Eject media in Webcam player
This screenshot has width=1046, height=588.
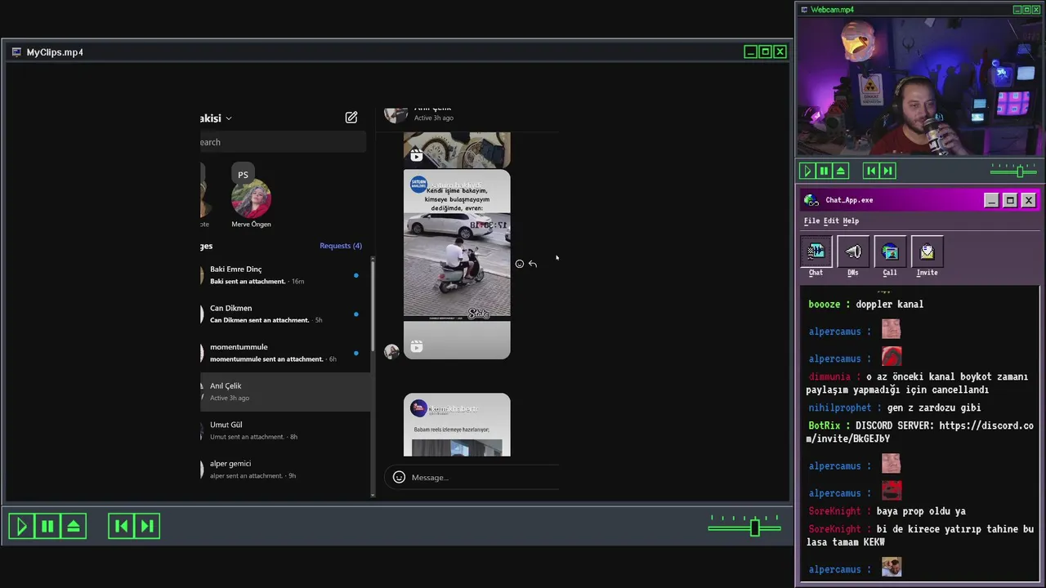coord(841,171)
